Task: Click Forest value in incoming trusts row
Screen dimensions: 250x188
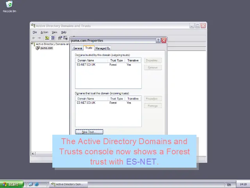Action: click(113, 103)
